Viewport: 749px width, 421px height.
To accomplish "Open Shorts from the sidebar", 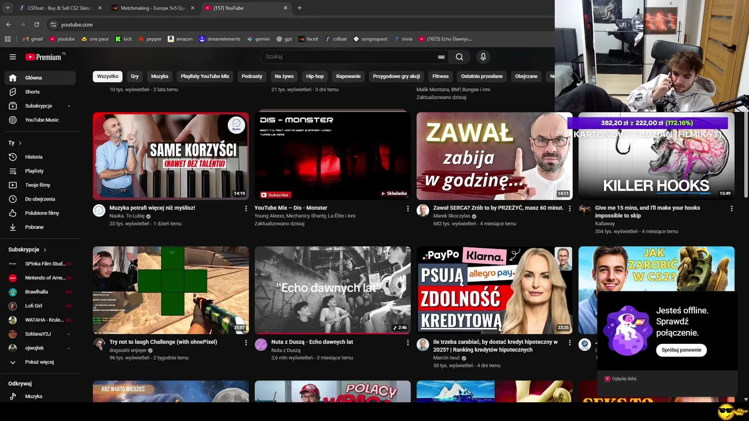I will tap(40, 92).
